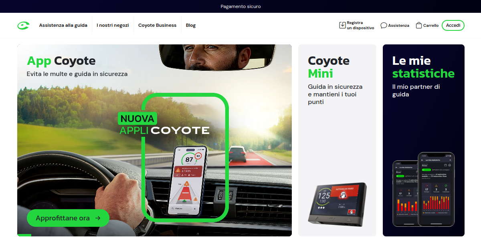
Task: Click the App Coyote heading
Action: [x=61, y=61]
